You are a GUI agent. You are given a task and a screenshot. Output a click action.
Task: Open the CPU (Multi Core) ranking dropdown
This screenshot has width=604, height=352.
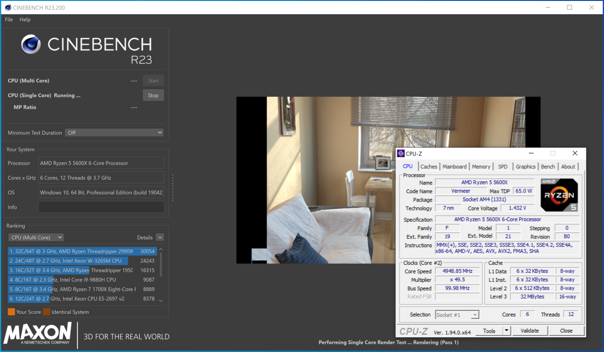coord(36,237)
